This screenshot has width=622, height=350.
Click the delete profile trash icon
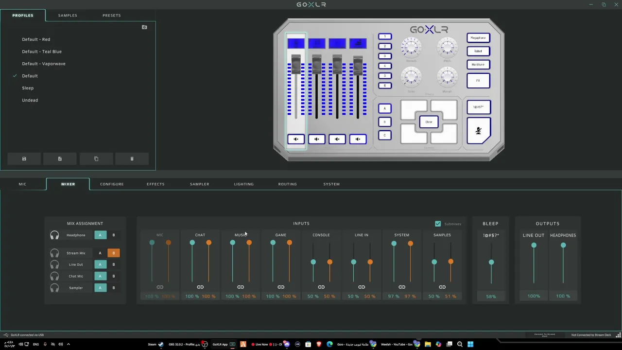[x=132, y=159]
